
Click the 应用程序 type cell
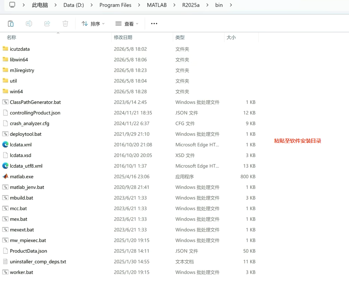point(185,176)
